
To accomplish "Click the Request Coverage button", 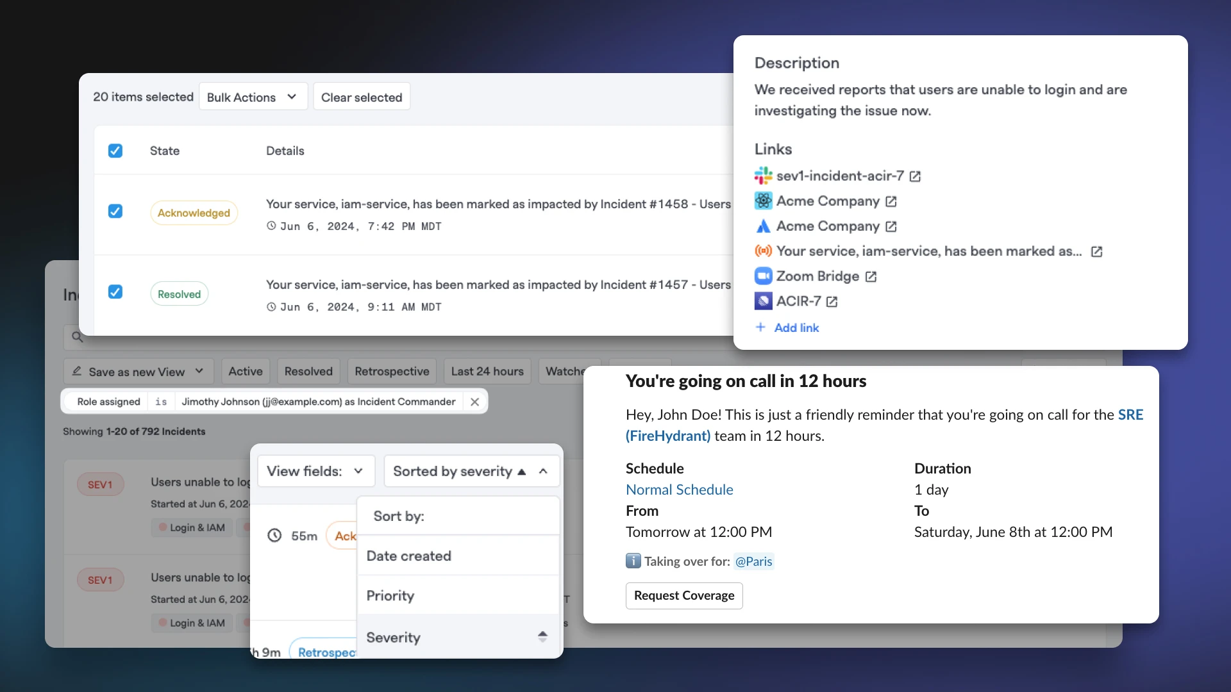I will 684,595.
